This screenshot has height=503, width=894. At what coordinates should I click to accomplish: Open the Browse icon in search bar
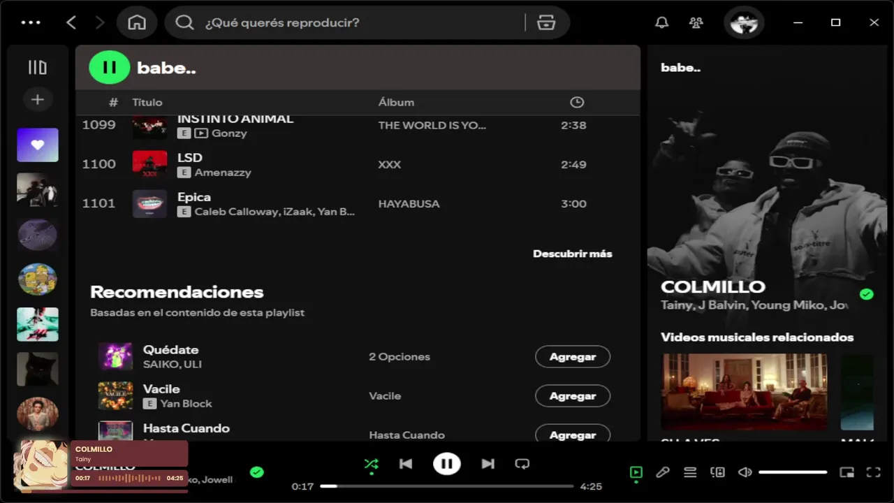546,22
